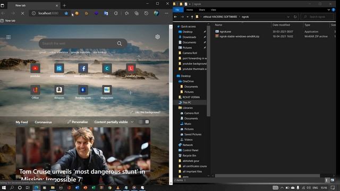Open the Booking.com quick link tile
340x191 pixels.
coord(83,90)
